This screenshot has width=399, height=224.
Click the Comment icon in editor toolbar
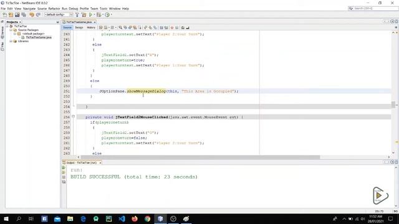tap(183, 27)
